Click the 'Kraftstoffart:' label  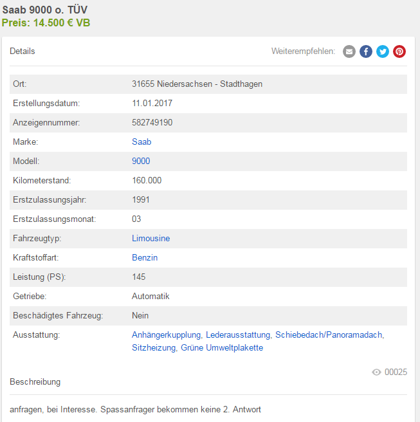tap(35, 257)
